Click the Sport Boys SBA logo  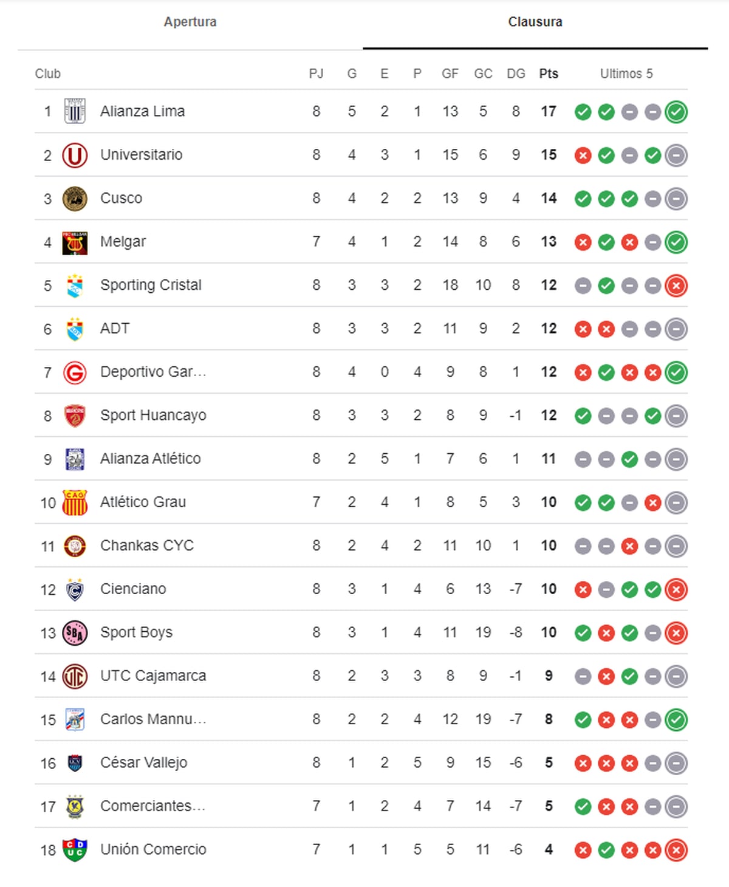pos(75,633)
